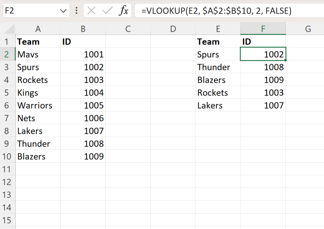The image size is (324, 229).
Task: Select column header A
Action: pyautogui.click(x=38, y=29)
